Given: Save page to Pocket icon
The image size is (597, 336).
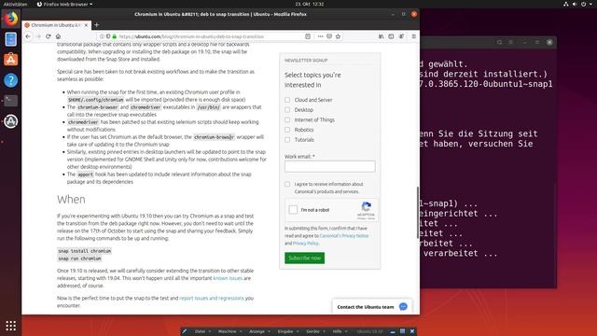Looking at the screenshot, I should 329,36.
